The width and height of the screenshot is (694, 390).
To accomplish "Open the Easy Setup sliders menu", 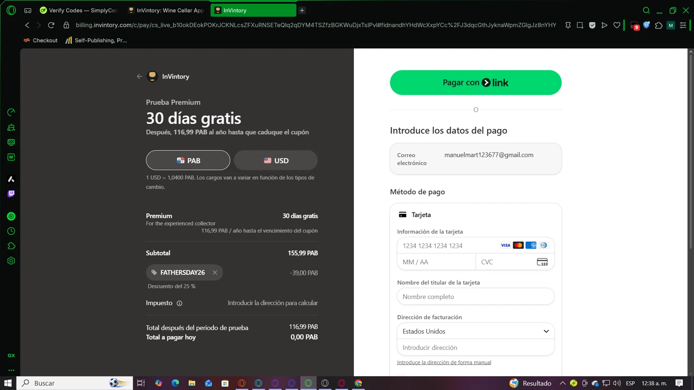I will point(683,25).
